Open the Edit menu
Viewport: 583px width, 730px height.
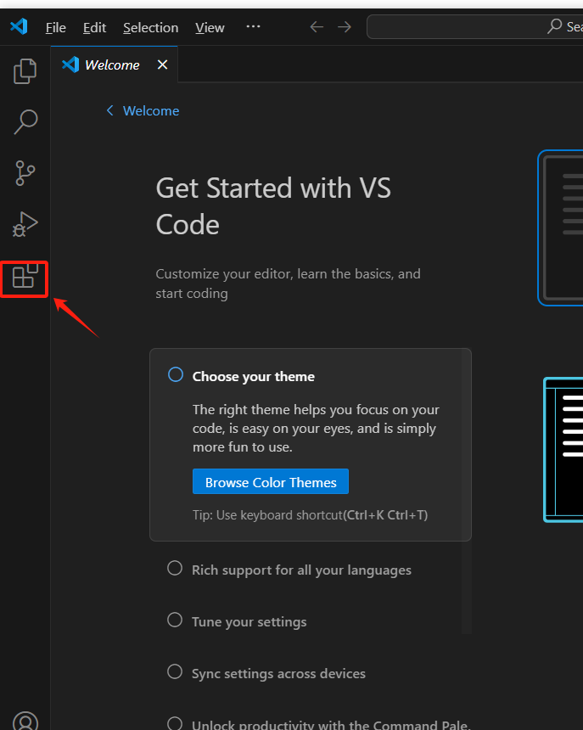[94, 28]
